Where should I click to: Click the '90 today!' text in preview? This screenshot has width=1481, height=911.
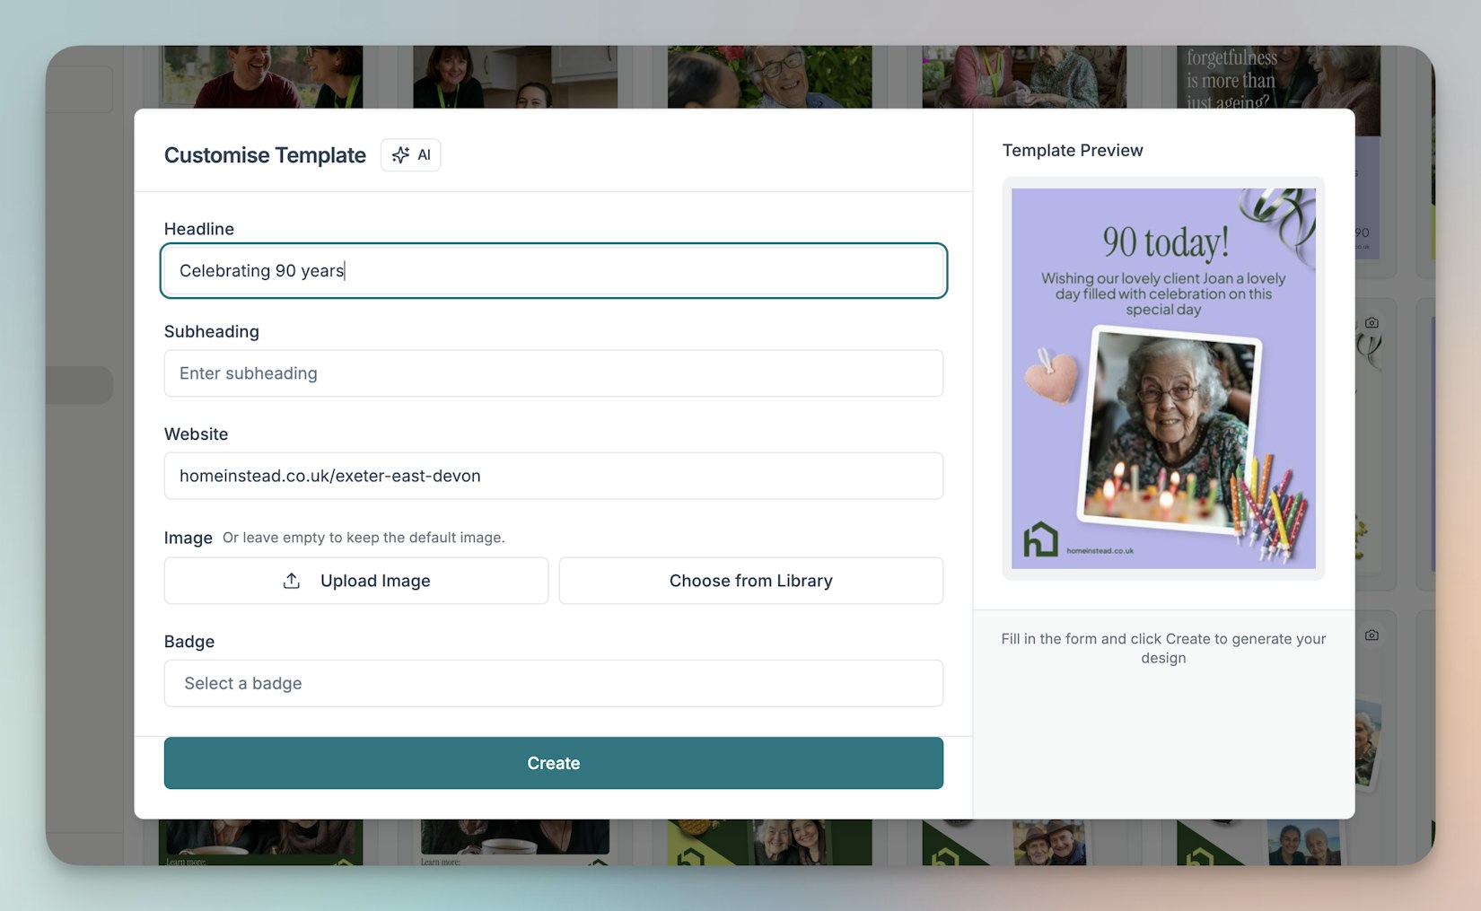[1164, 242]
